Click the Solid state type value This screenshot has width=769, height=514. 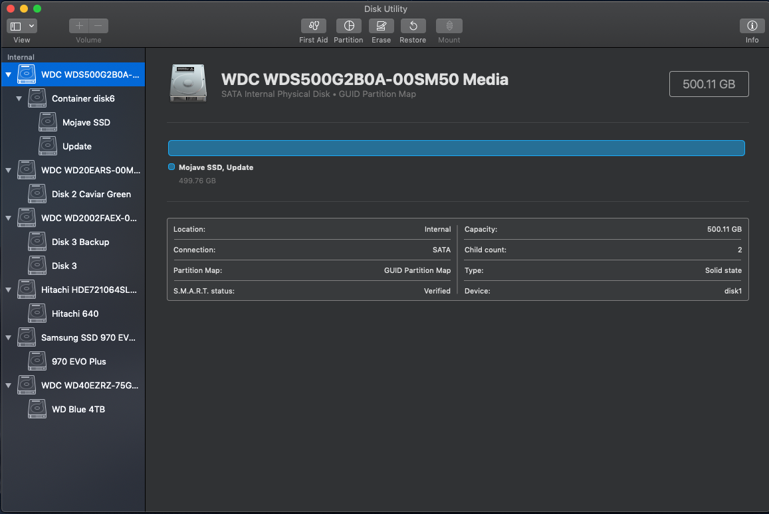(723, 270)
